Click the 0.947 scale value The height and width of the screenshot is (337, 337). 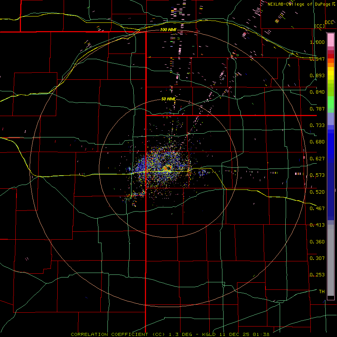pos(317,59)
